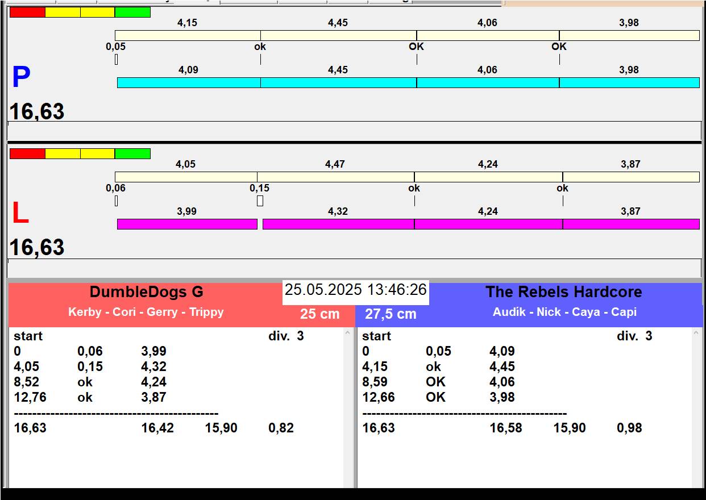Image resolution: width=706 pixels, height=500 pixels.
Task: Click The Rebels Hardcore team name header
Action: click(x=563, y=292)
